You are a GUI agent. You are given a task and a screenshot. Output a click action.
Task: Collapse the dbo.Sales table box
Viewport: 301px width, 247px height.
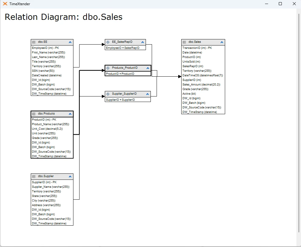click(x=222, y=42)
